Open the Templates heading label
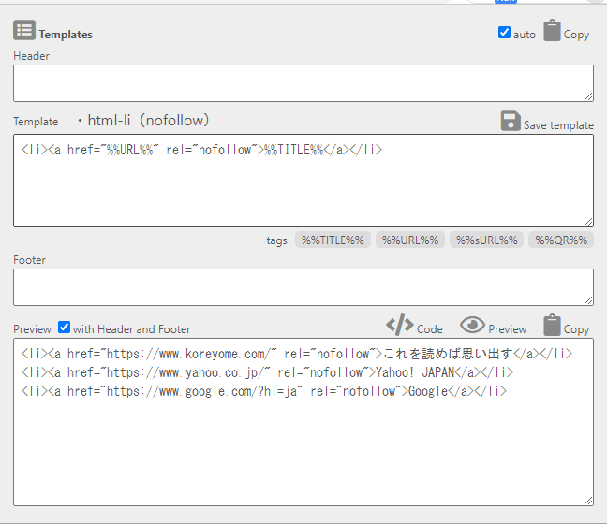607x524 pixels. click(x=66, y=35)
